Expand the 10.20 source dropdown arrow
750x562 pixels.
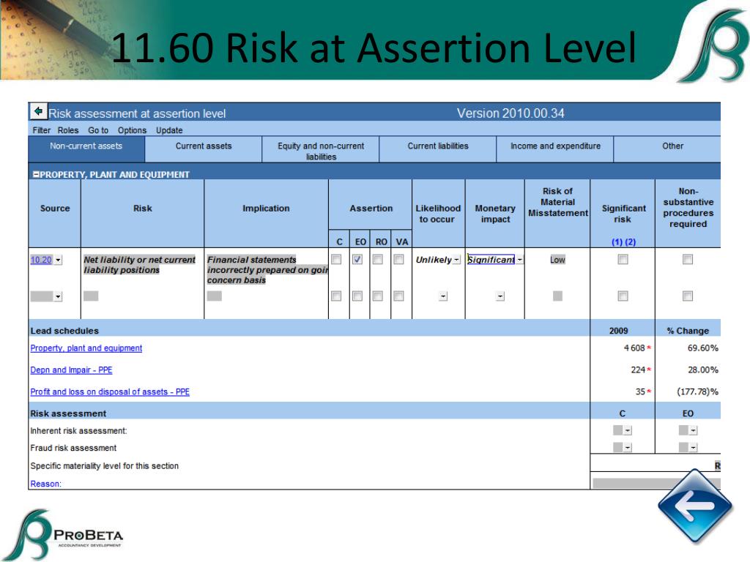[58, 260]
